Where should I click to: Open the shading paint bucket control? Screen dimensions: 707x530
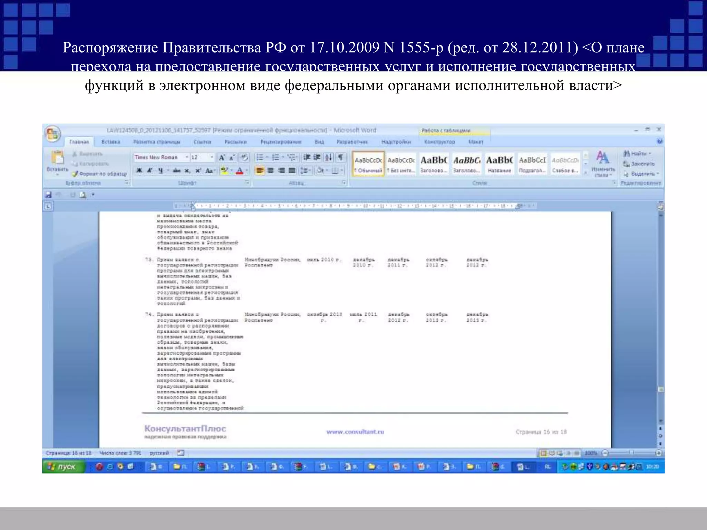320,170
